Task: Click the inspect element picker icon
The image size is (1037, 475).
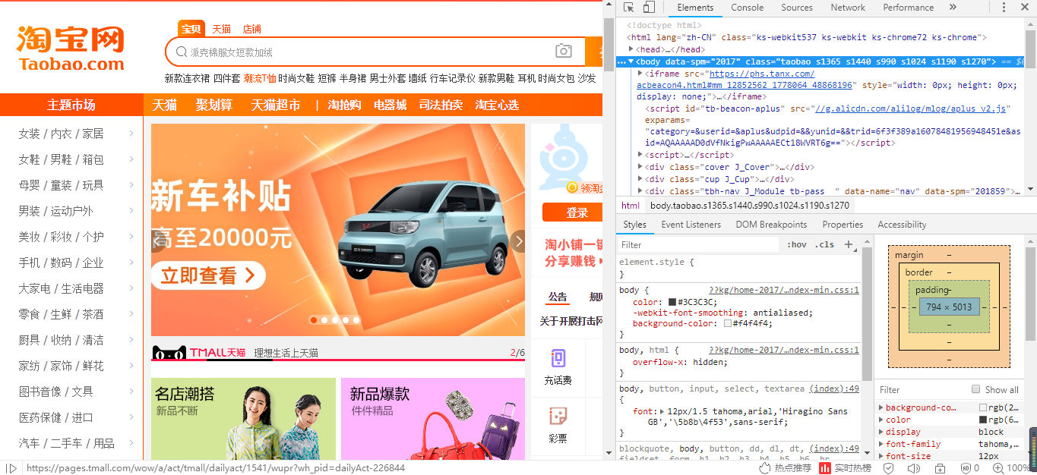Action: point(629,8)
